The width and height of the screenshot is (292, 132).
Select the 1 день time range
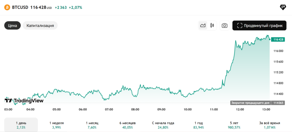point(21,125)
